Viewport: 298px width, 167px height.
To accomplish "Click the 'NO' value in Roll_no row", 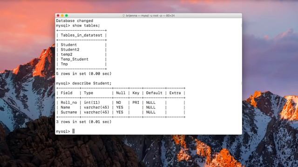I will pos(118,103).
